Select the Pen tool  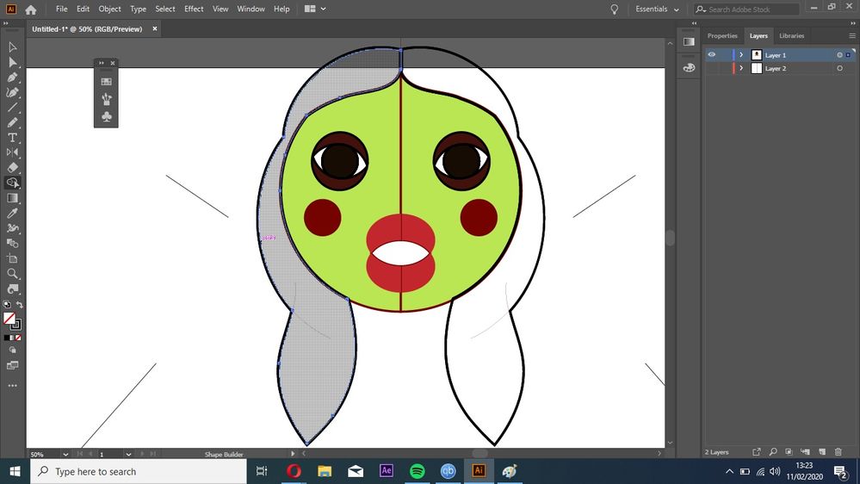[x=13, y=78]
